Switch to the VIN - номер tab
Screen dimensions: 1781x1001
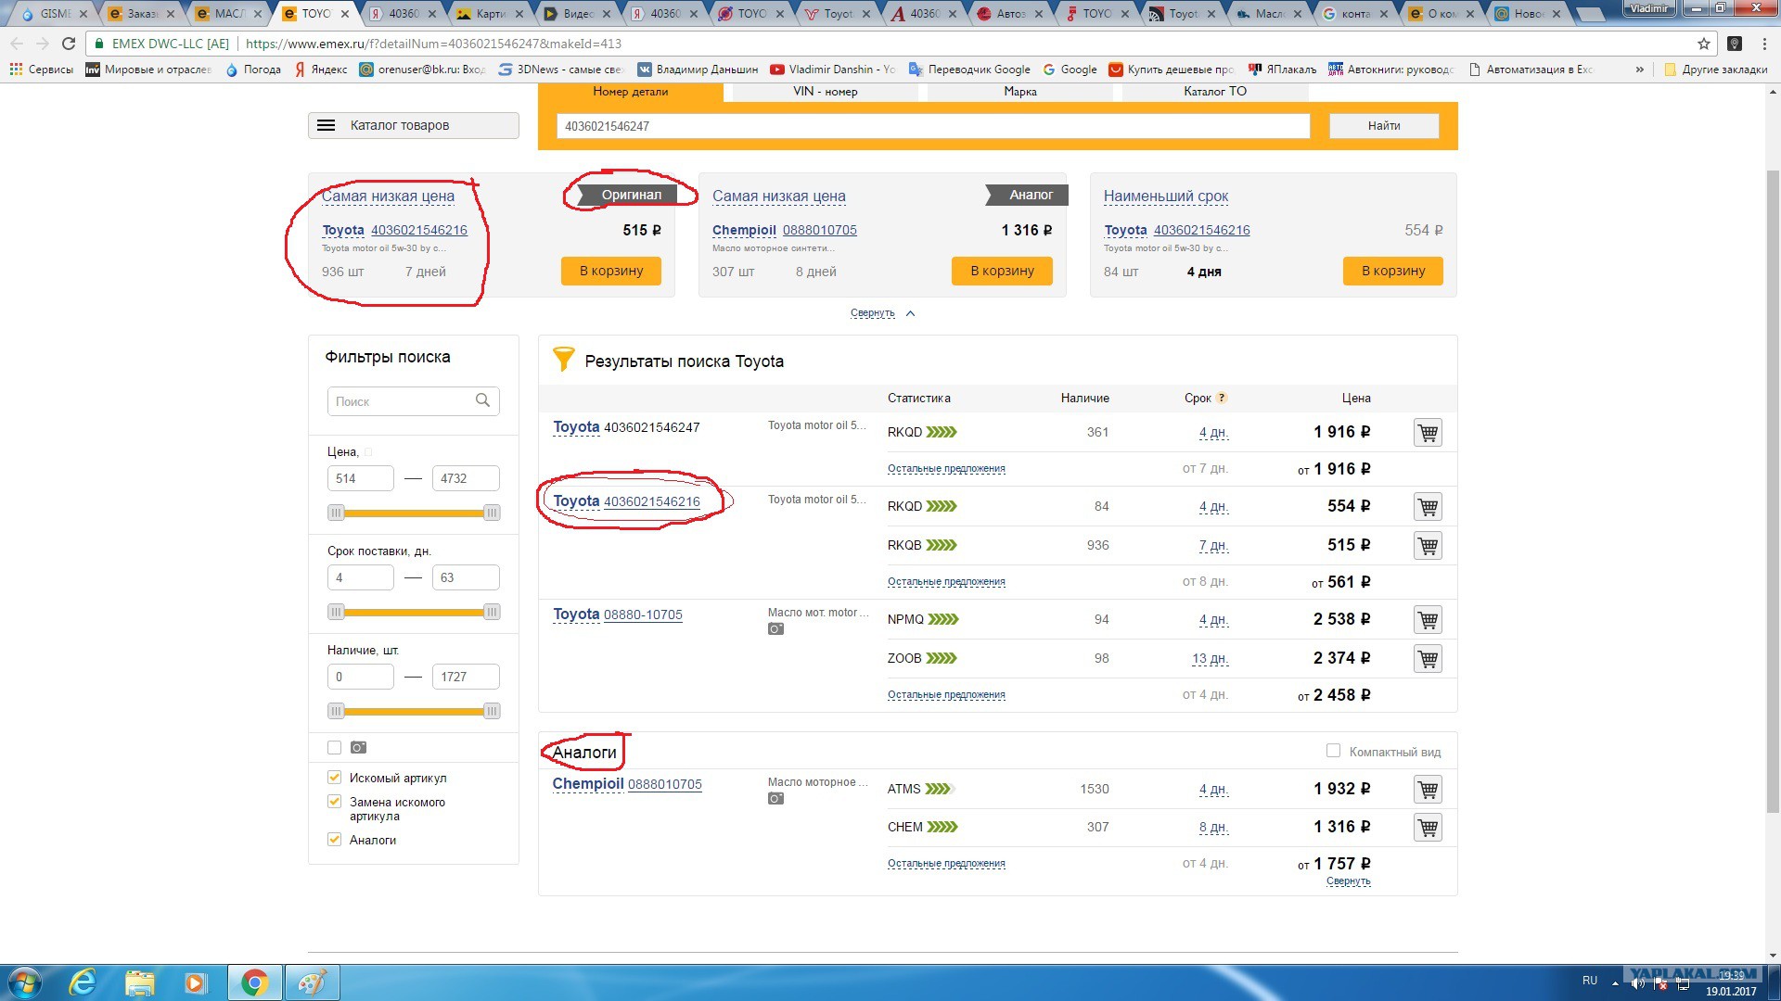[x=826, y=92]
